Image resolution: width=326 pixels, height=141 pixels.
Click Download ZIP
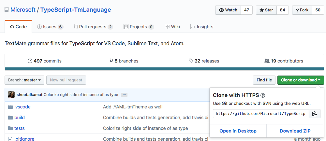[295, 131]
